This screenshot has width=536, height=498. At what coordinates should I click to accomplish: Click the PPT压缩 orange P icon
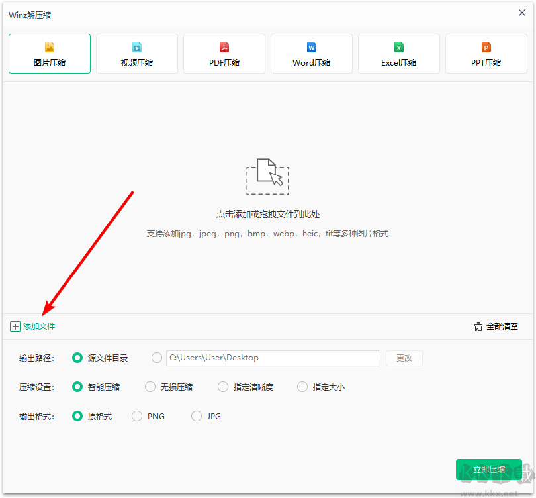(x=486, y=46)
